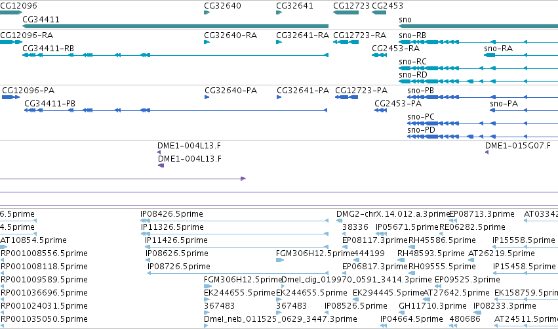Open EST label IP05671.5prime

pyautogui.click(x=407, y=227)
